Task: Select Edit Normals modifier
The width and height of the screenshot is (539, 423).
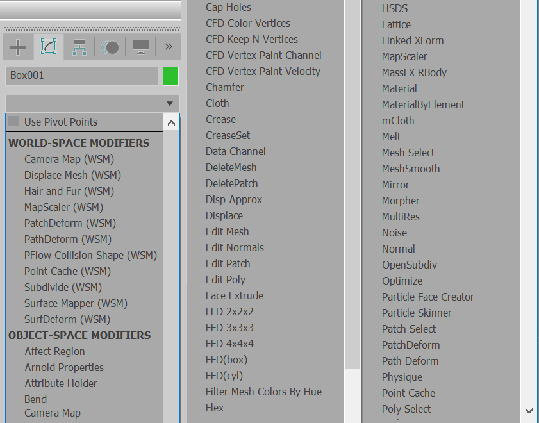Action: pos(235,248)
